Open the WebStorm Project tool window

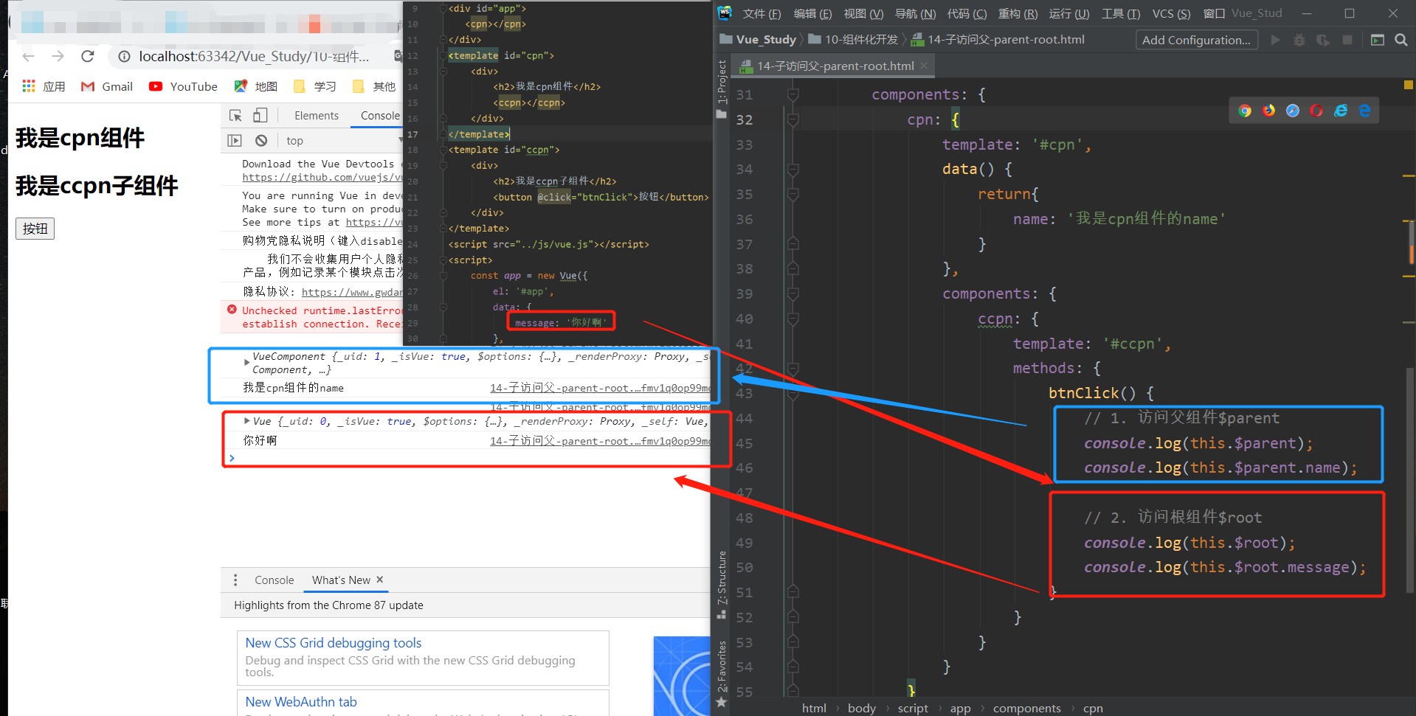[722, 88]
